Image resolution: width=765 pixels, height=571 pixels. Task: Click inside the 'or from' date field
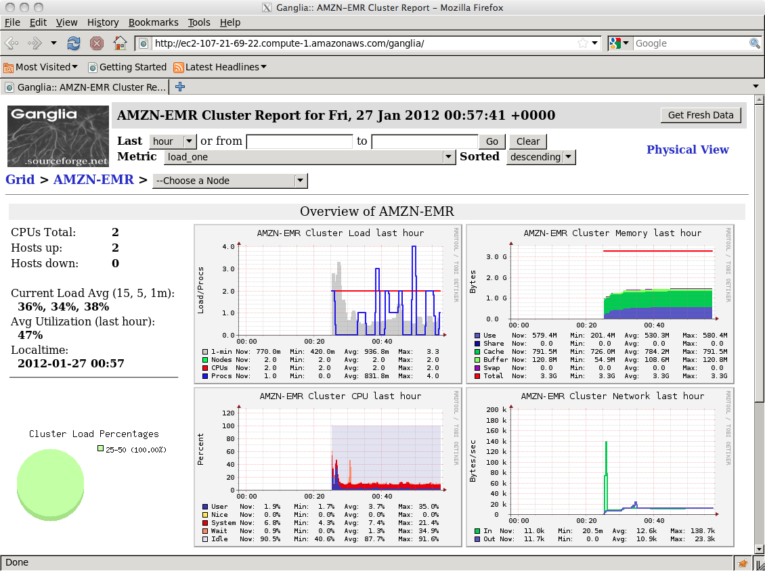[x=300, y=141]
